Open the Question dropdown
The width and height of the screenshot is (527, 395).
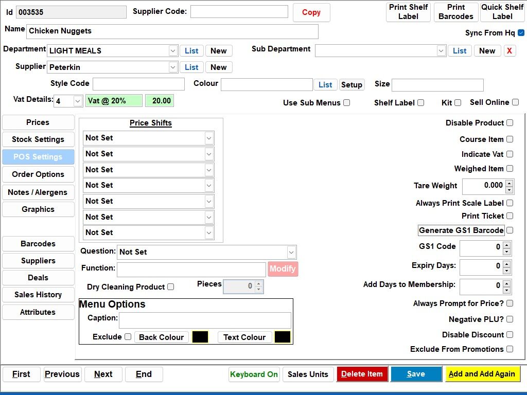pyautogui.click(x=291, y=252)
